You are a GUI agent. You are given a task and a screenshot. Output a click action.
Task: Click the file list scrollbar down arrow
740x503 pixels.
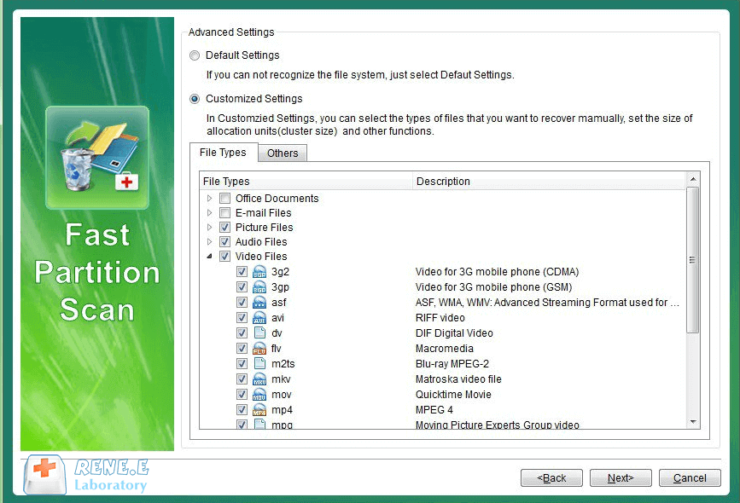pos(692,422)
